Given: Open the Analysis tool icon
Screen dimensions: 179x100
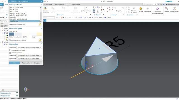Looking at the screenshot, I should (x=141, y=9).
